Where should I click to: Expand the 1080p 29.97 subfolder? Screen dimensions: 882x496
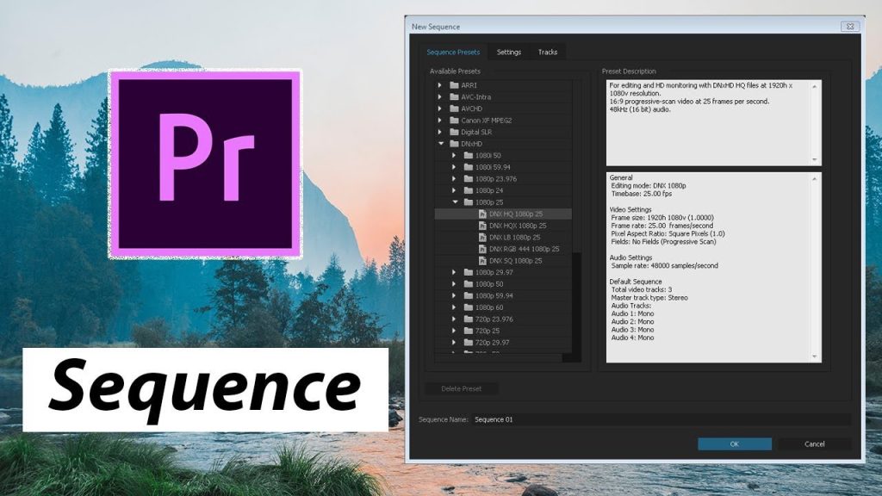coord(456,272)
